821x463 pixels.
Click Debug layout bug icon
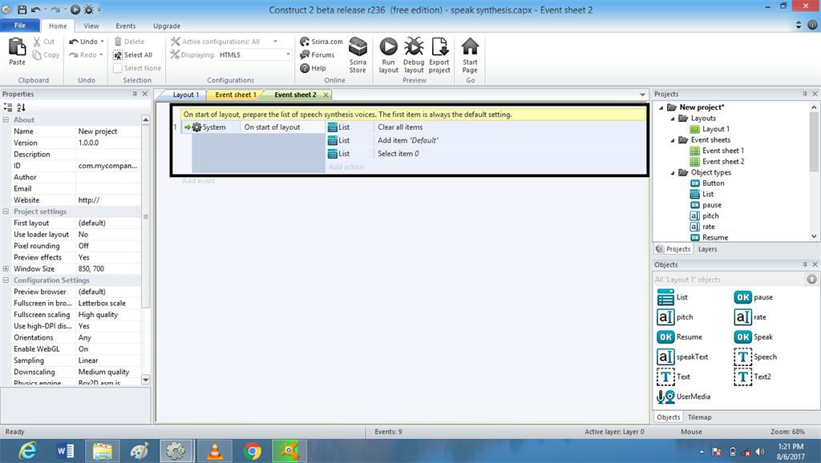coord(414,46)
